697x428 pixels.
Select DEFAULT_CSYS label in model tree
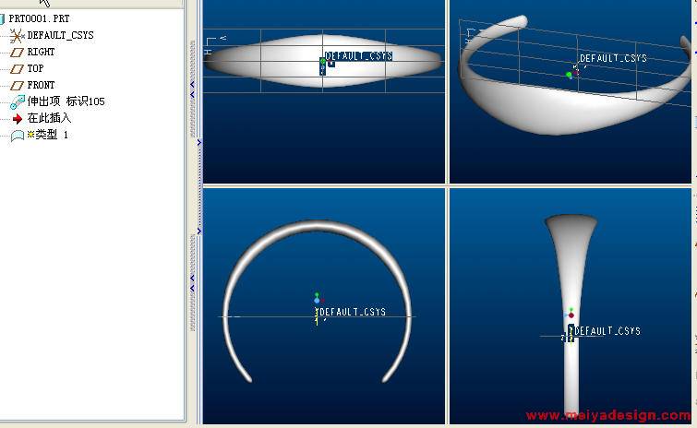pyautogui.click(x=60, y=35)
